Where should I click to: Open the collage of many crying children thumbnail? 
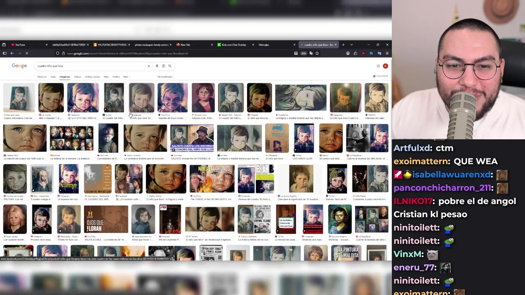71,138
